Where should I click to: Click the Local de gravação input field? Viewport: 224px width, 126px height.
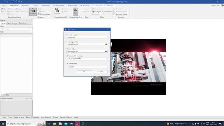[85, 44]
